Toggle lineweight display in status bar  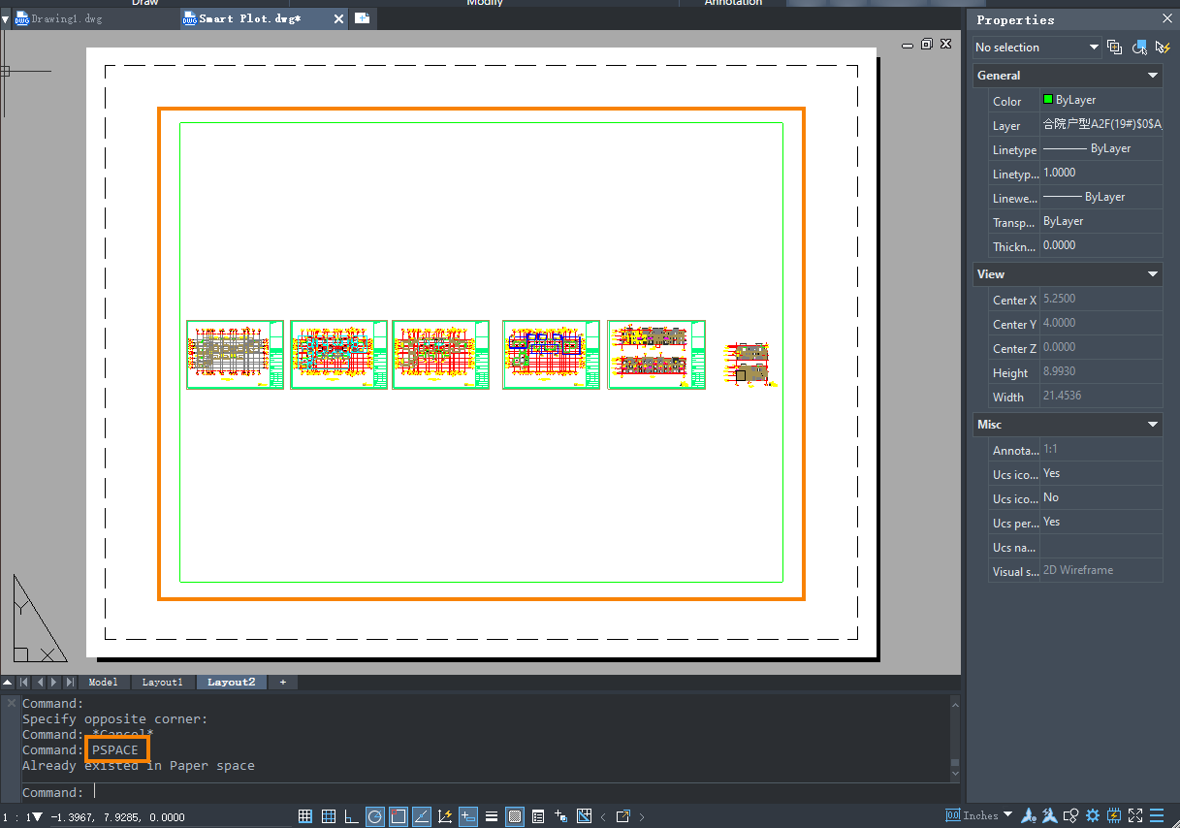tap(492, 816)
